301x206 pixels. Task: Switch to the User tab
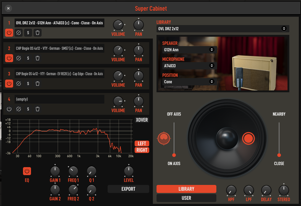click(186, 198)
